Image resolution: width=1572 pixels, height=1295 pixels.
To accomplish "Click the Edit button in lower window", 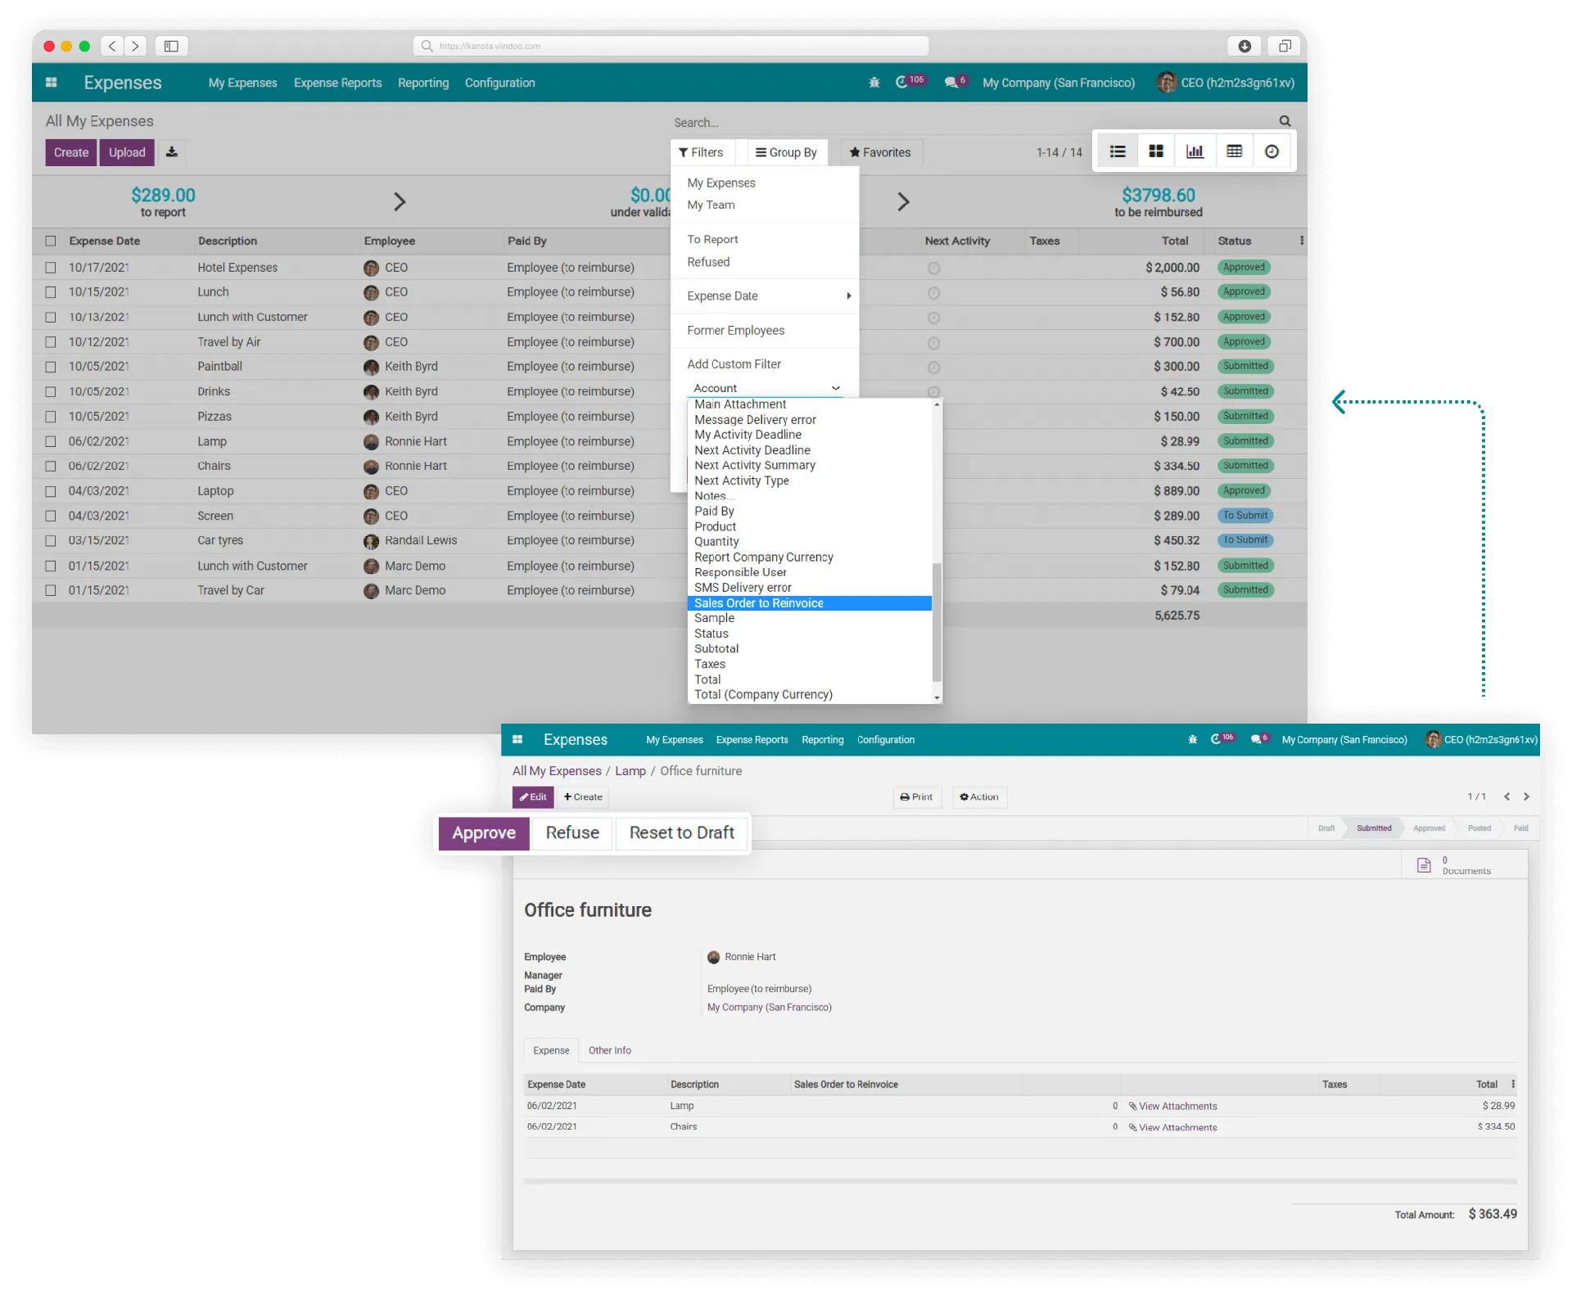I will pos(533,796).
